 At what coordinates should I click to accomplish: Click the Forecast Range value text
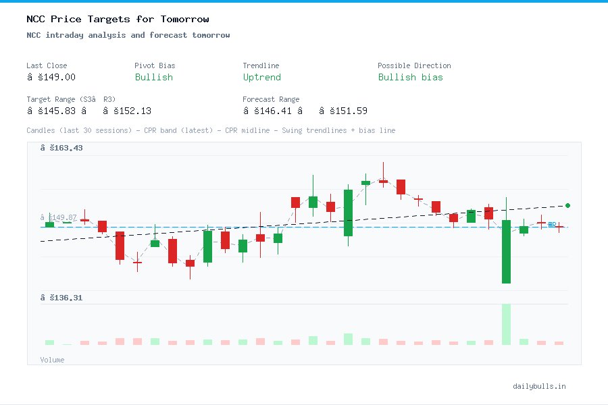pyautogui.click(x=304, y=111)
